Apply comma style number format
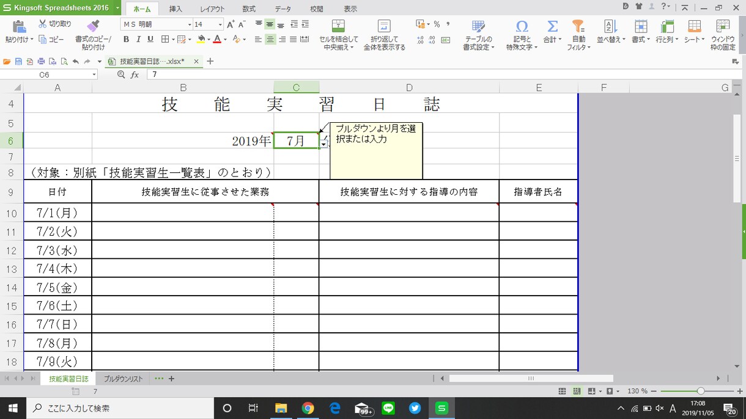 [448, 24]
